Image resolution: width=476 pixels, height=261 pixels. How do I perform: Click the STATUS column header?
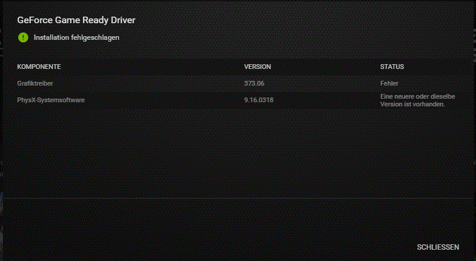pyautogui.click(x=392, y=67)
